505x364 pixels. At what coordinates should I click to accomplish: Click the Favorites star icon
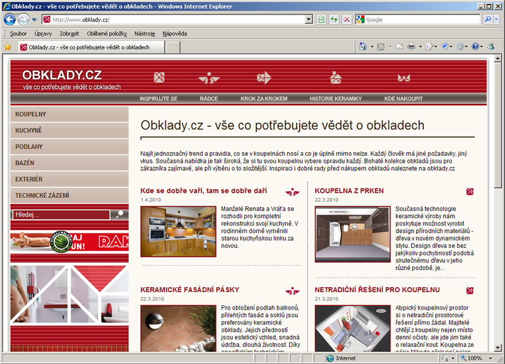click(8, 47)
